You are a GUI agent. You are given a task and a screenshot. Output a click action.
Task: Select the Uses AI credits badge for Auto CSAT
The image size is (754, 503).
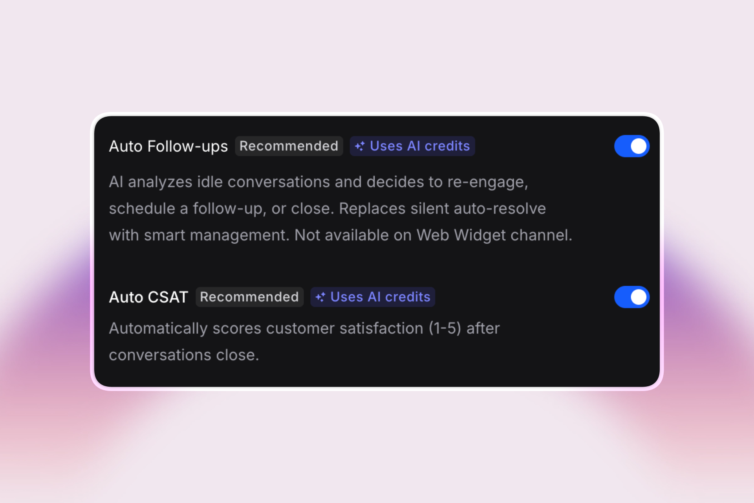pos(372,297)
